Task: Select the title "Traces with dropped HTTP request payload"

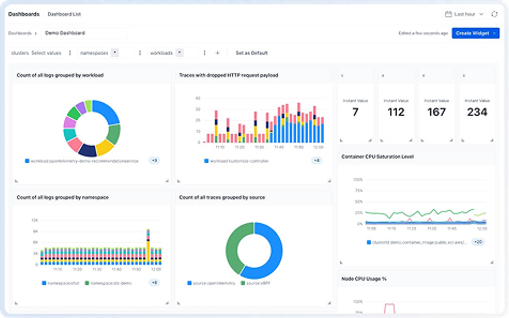Action: tap(229, 75)
